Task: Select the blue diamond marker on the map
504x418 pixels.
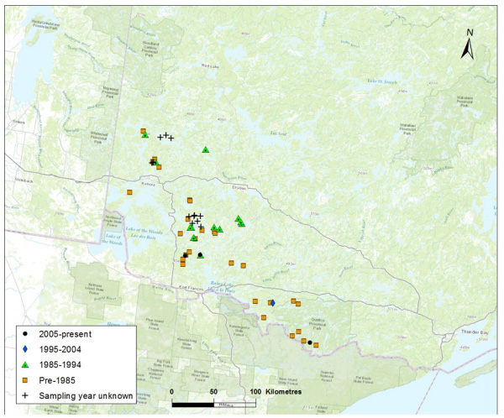Action: 271,303
